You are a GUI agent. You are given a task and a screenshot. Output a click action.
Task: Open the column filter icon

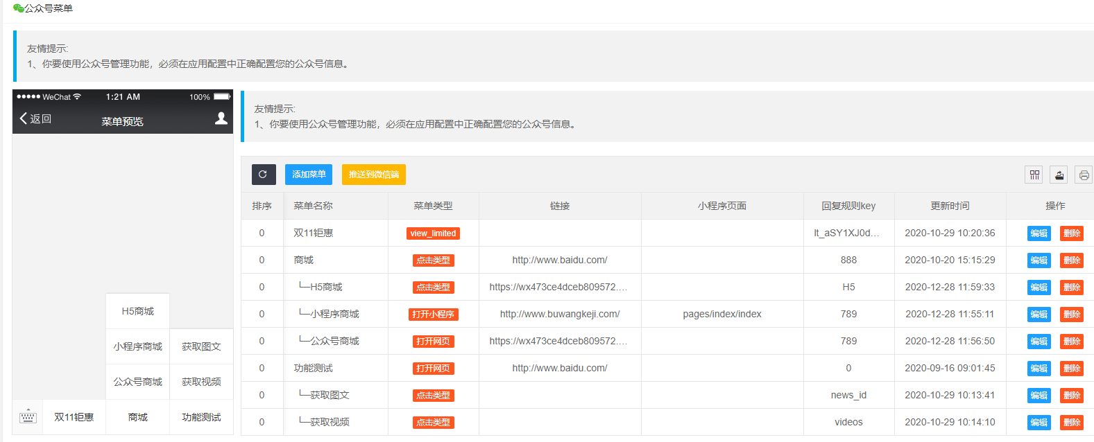(1034, 175)
